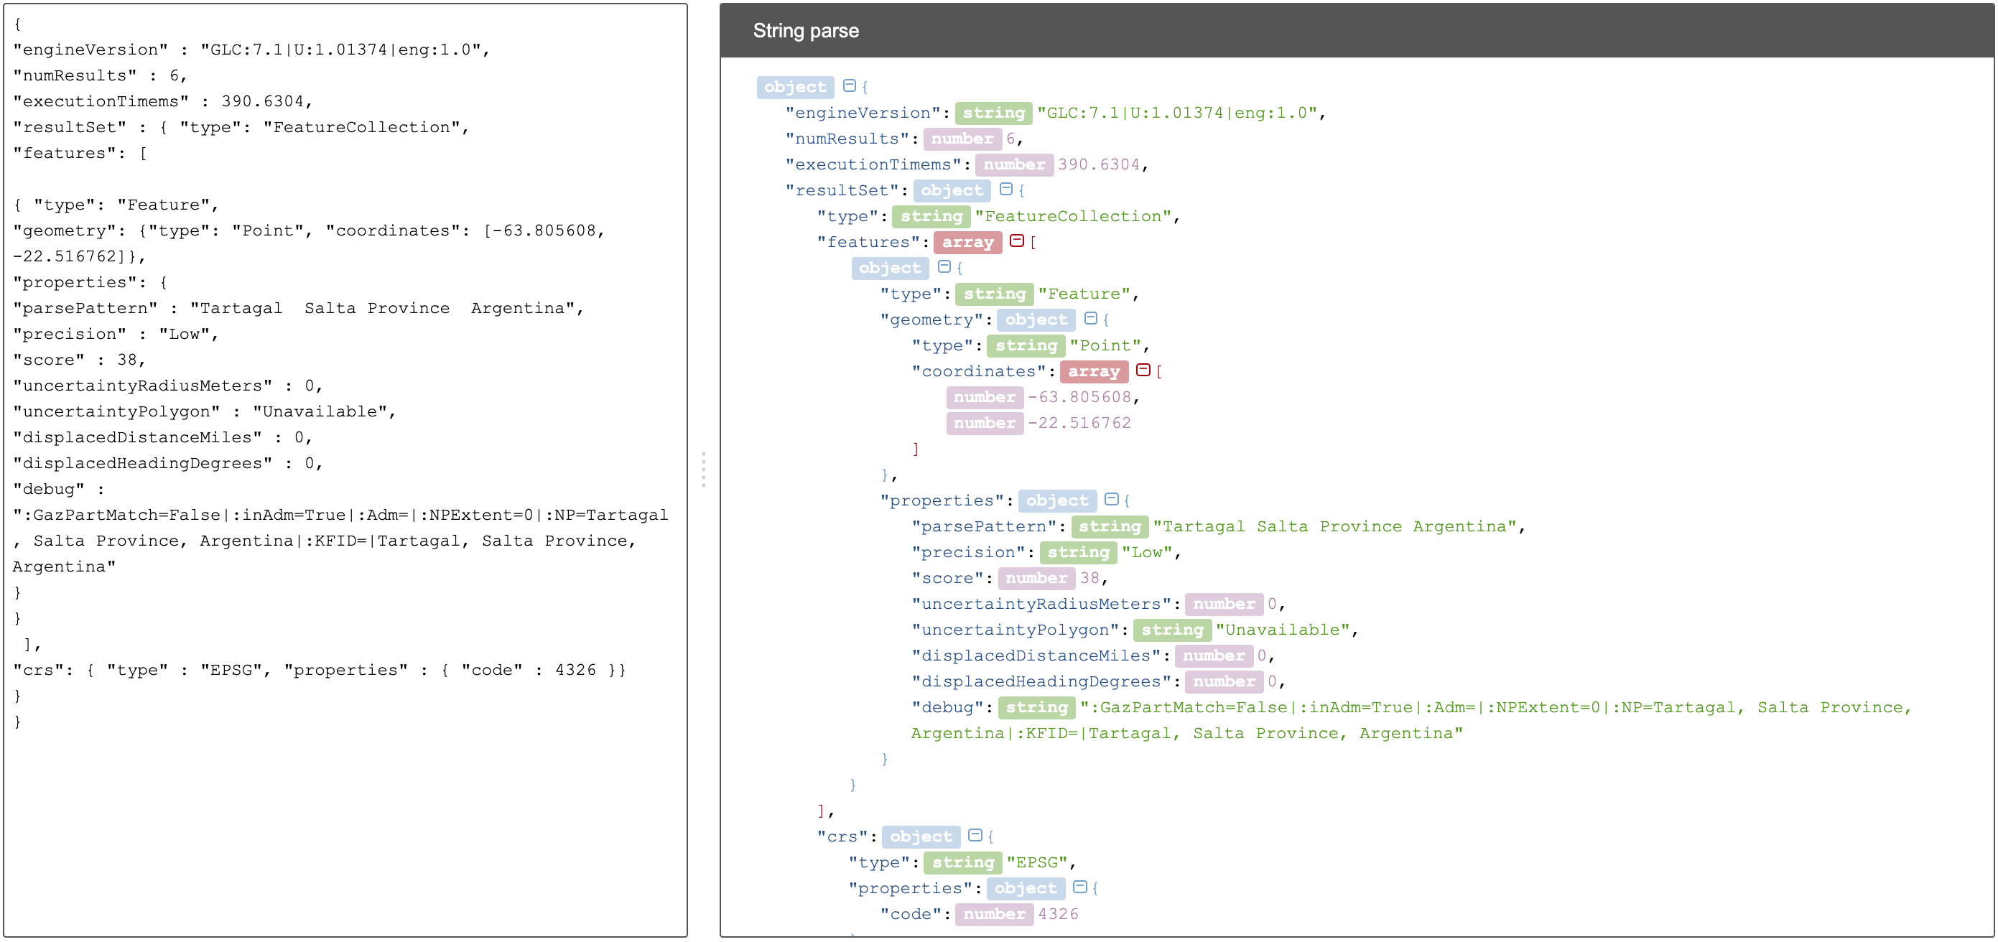Select the "GLC:7.1|U:1.01374|eng:1.0" parsed value
Image resolution: width=1998 pixels, height=942 pixels.
pyautogui.click(x=1177, y=113)
